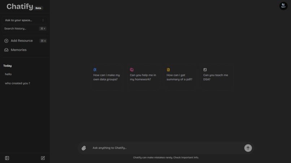Start a new chat with pencil icon
Image resolution: width=291 pixels, height=163 pixels.
[43, 158]
